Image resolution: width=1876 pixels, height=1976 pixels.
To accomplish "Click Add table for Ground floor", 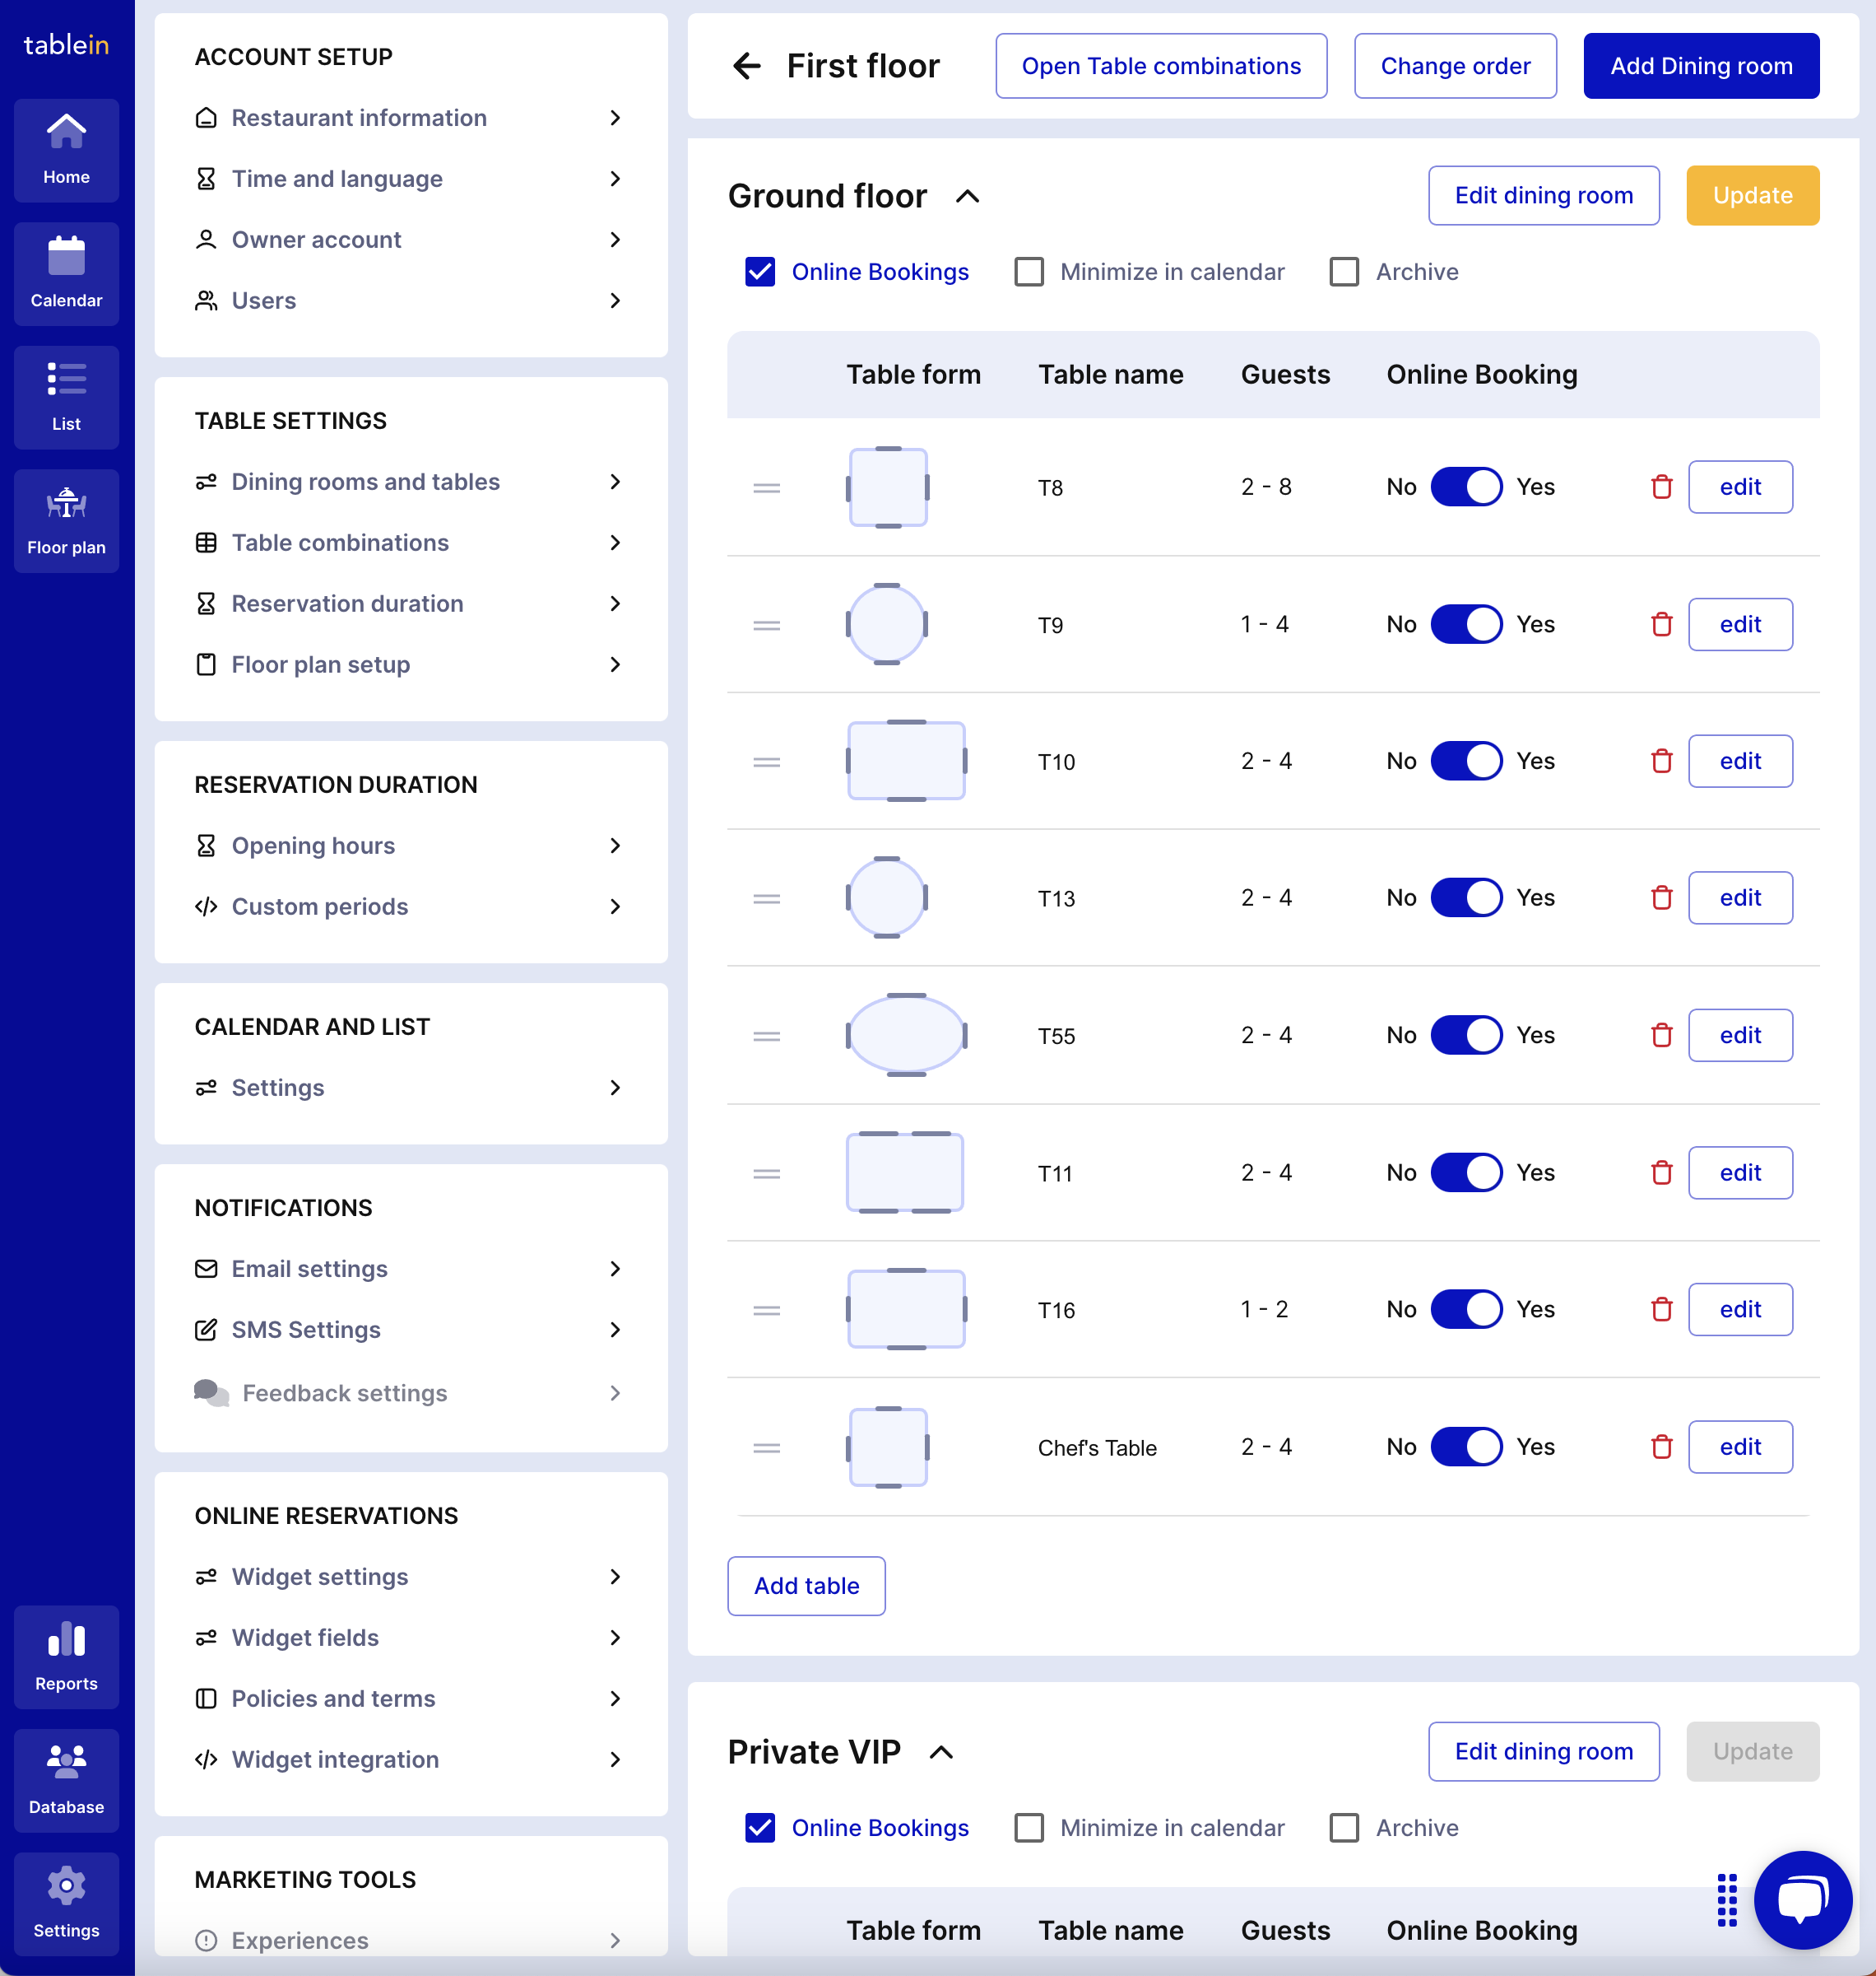I will pyautogui.click(x=806, y=1586).
